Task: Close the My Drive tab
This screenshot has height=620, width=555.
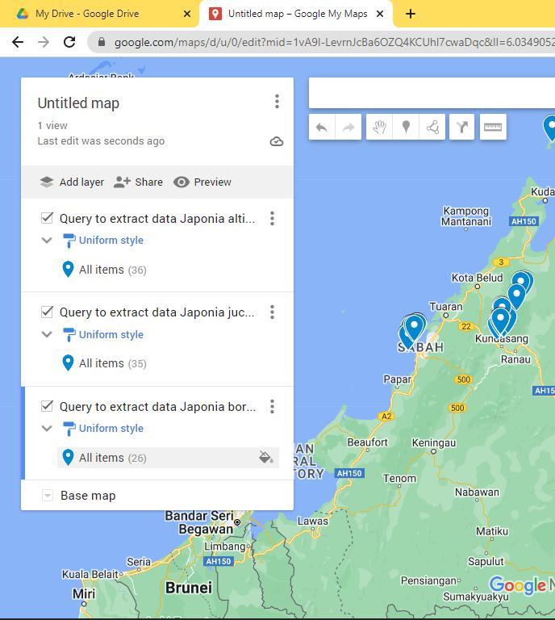Action: 187,14
